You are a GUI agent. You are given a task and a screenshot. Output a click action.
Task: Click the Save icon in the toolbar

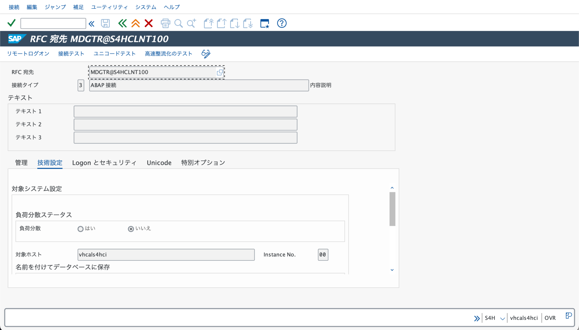pyautogui.click(x=105, y=23)
